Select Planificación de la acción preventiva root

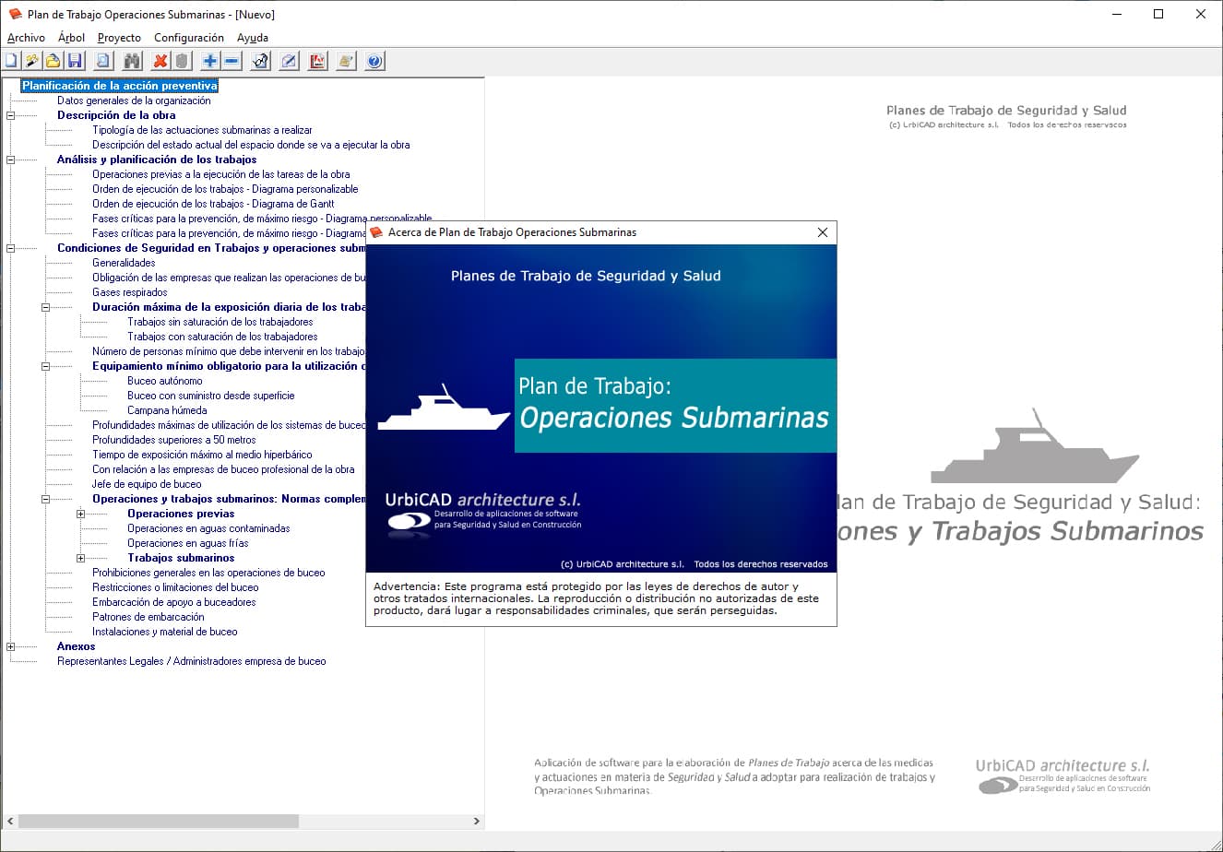click(120, 86)
